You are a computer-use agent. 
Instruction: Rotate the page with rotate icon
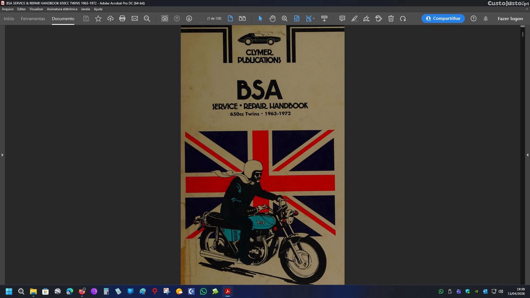(403, 19)
